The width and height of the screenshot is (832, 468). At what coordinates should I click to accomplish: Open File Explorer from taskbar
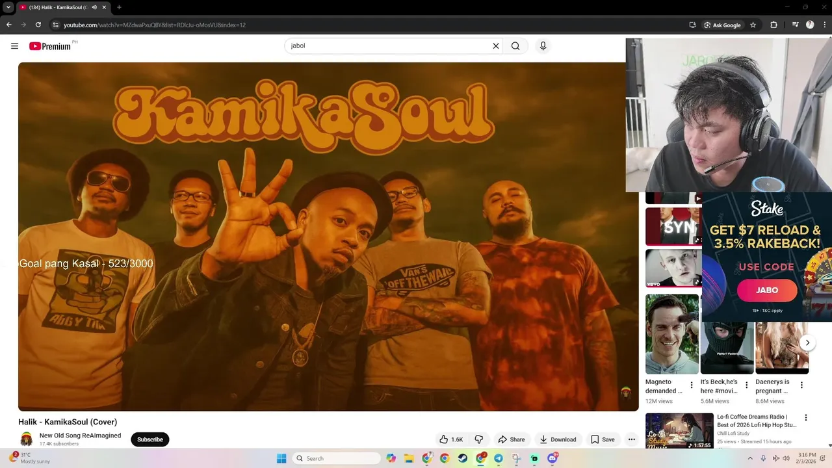point(409,458)
